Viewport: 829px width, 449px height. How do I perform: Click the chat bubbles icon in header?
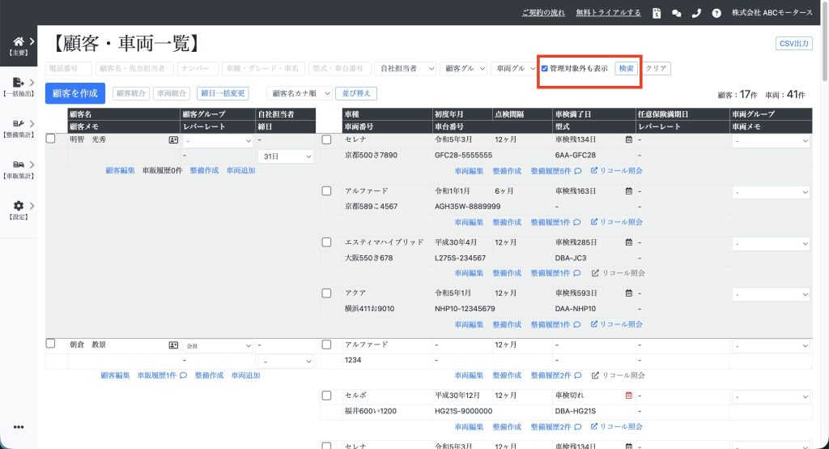point(677,13)
